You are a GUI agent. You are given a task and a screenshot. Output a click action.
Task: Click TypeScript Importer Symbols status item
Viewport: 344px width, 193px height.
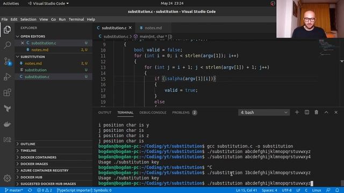(84, 190)
